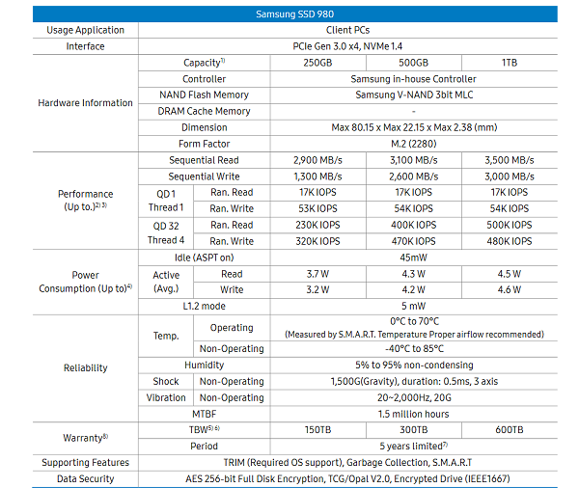Viewport: 579px width, 488px height.
Task: Click Samsung in-house Controller value
Action: 414,79
